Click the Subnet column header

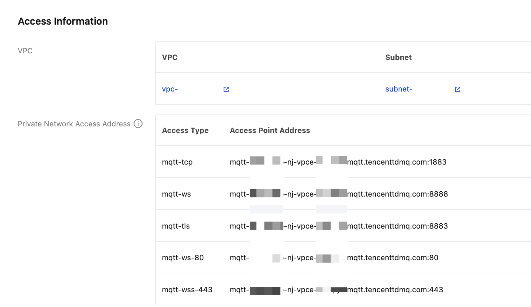[x=398, y=57]
